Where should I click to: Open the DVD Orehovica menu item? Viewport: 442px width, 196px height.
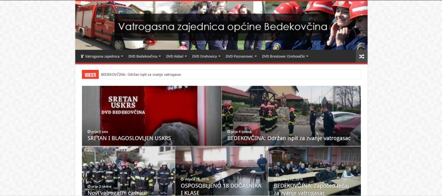[x=206, y=57]
